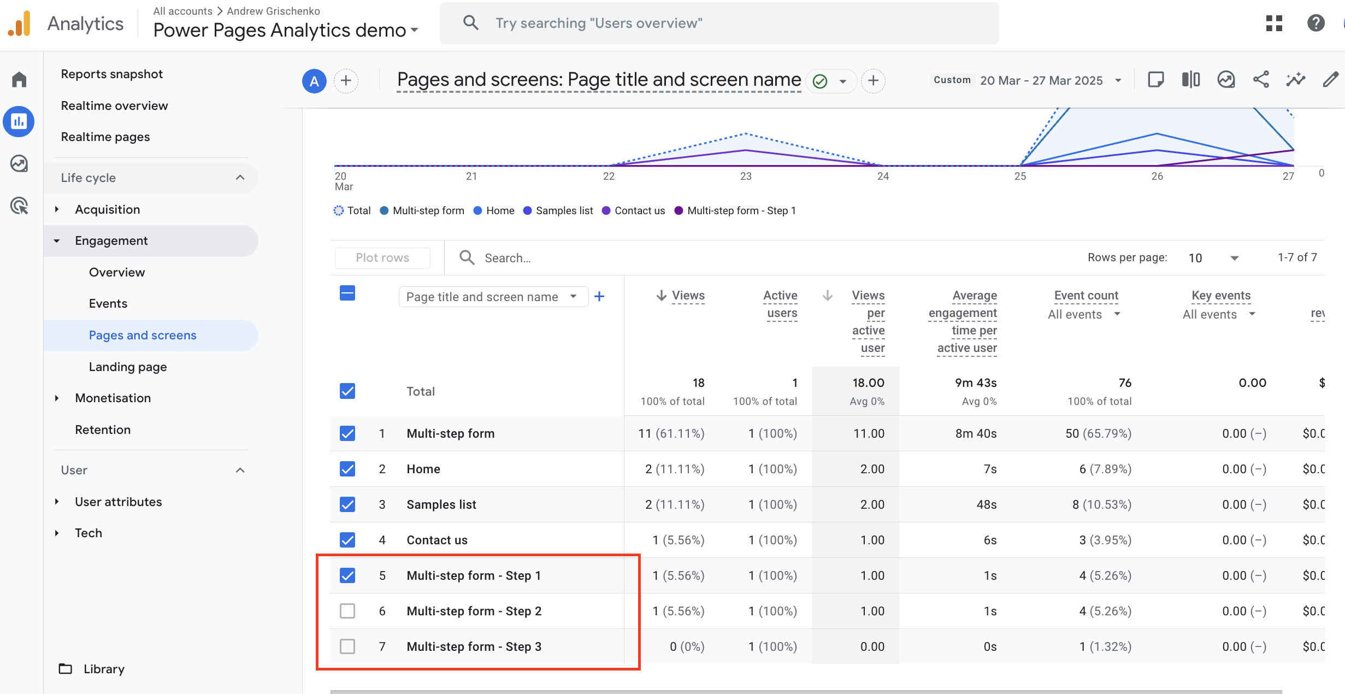The image size is (1345, 694).
Task: Click the select-all checkbox above the table
Action: point(347,293)
